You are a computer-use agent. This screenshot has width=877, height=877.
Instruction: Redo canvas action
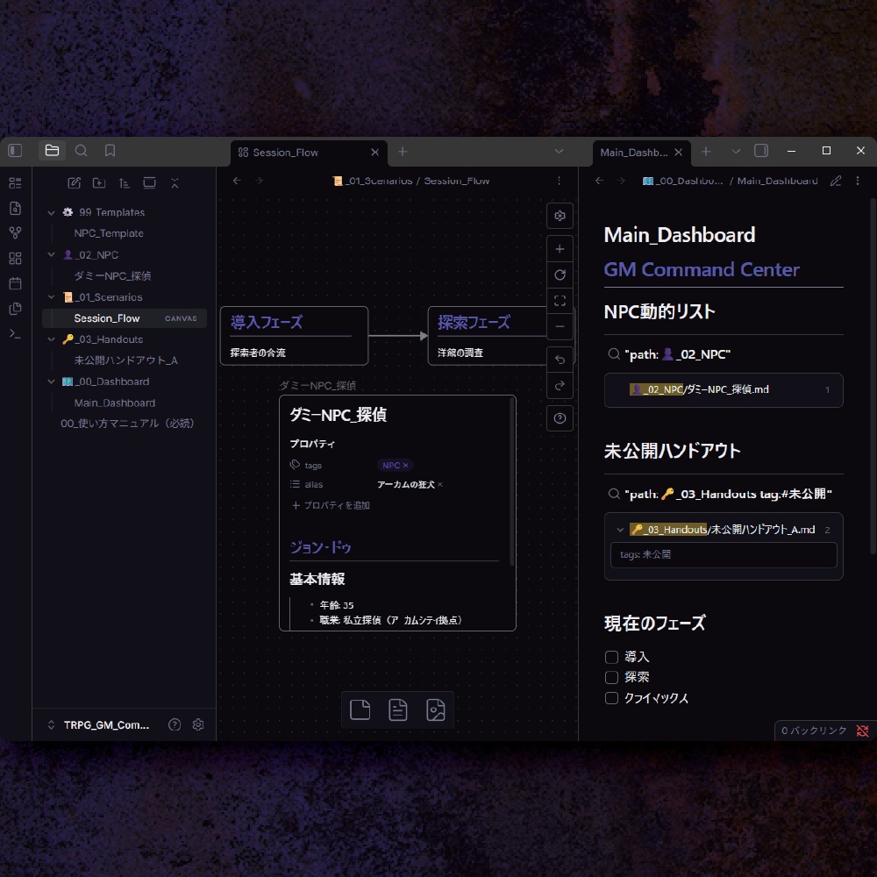point(560,385)
